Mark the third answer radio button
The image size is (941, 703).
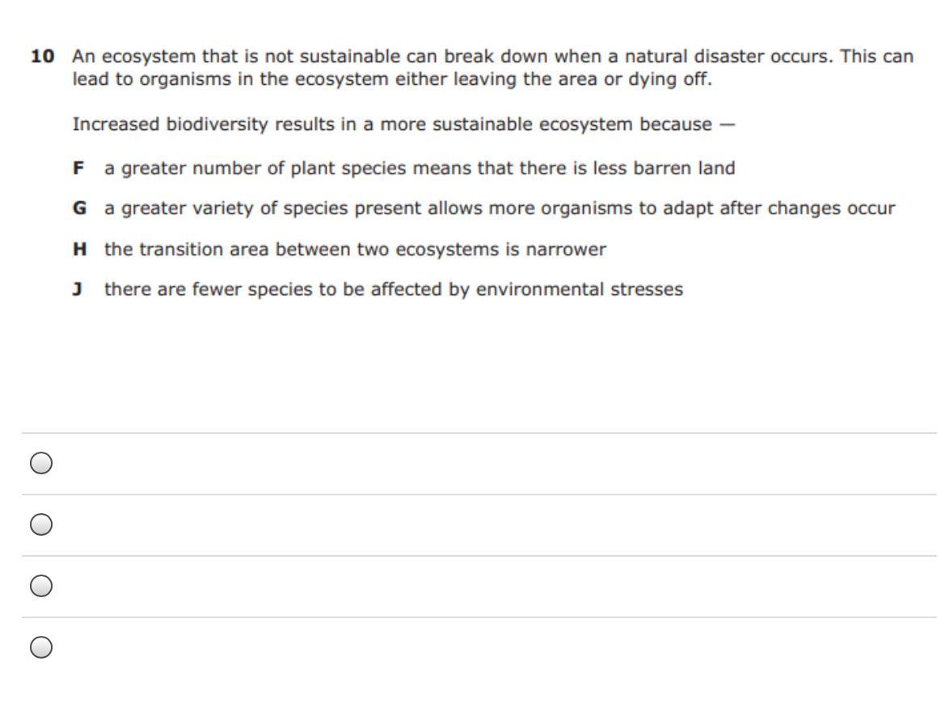(40, 586)
